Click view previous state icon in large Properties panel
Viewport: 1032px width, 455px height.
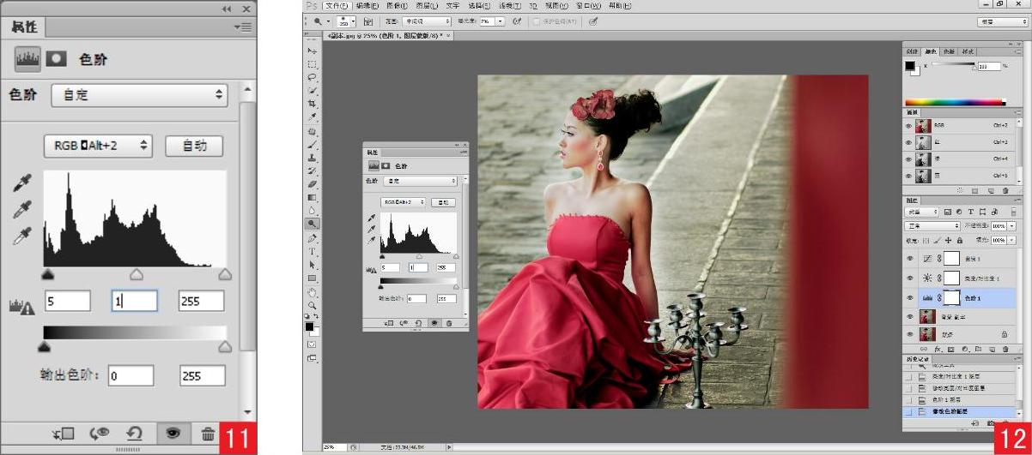pyautogui.click(x=100, y=434)
